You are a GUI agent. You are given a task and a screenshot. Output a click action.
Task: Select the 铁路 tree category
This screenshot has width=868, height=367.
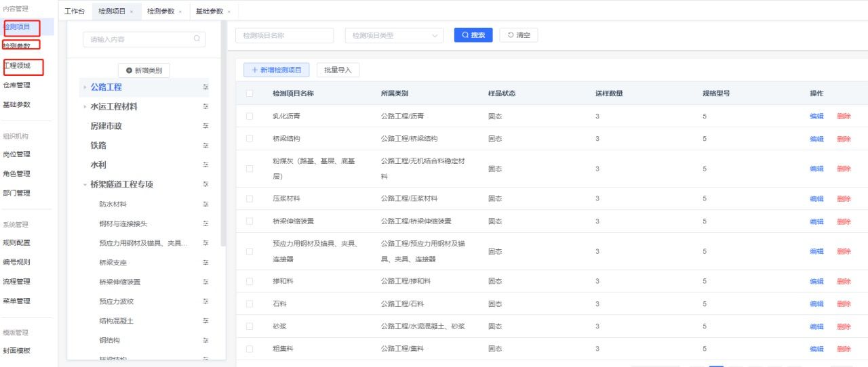click(98, 146)
